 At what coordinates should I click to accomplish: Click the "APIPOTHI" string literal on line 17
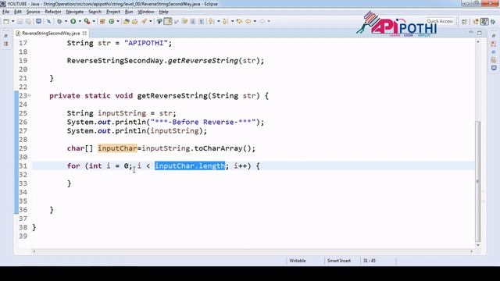click(146, 43)
